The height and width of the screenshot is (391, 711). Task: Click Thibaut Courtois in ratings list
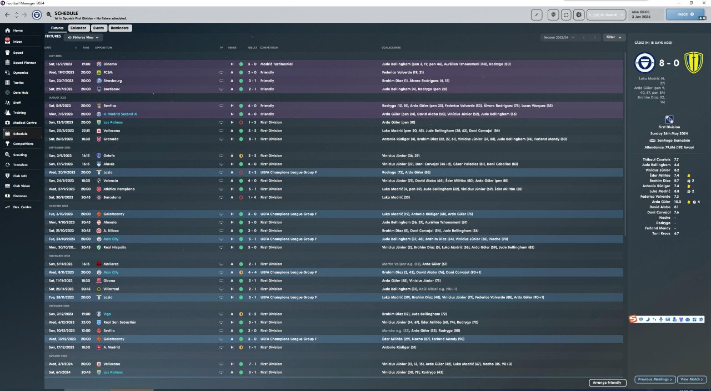[658, 159]
